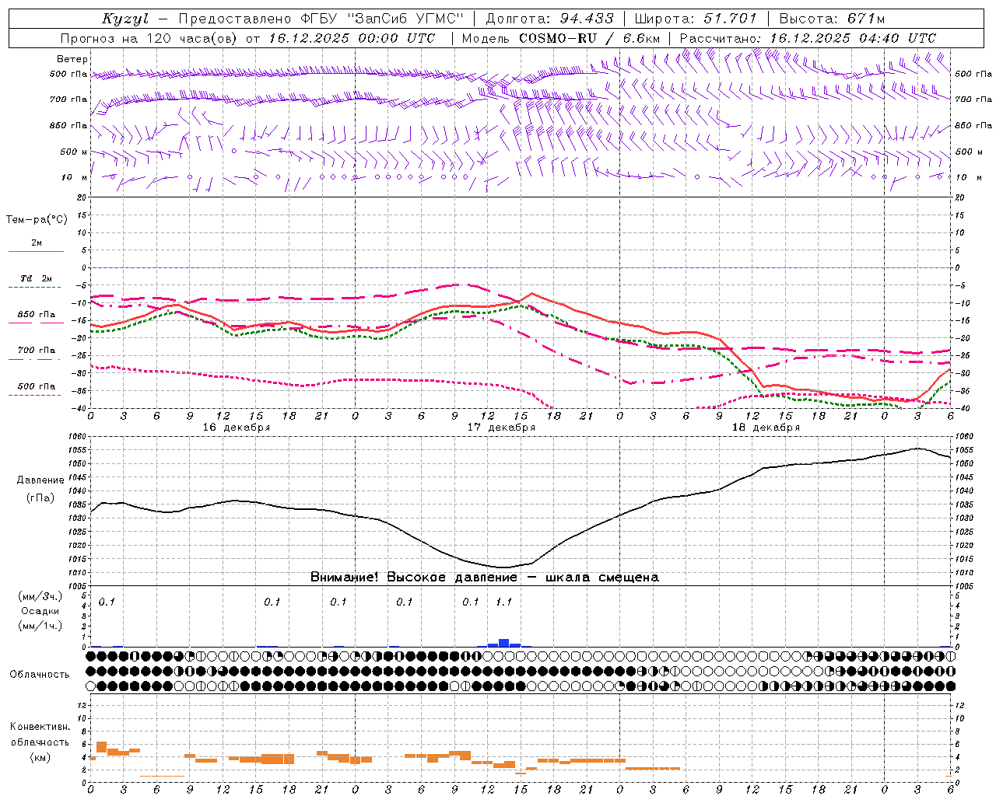Click the '500 м' wind level label on the left
Viewport: 996px width, 796px height.
point(74,152)
